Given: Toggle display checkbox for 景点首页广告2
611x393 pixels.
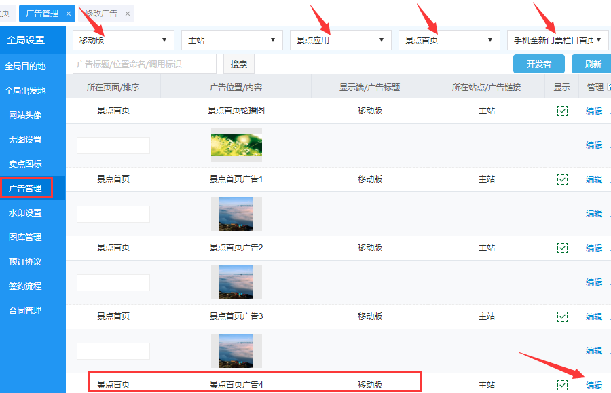Looking at the screenshot, I should click(562, 248).
